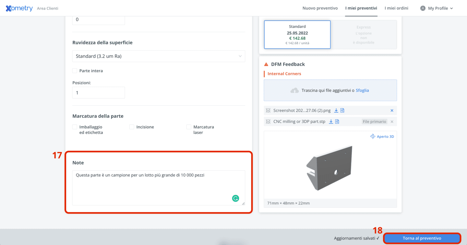The height and width of the screenshot is (245, 467).
Task: Remove Screenshot 202...27.06 (2).png attachment
Action: click(x=392, y=111)
